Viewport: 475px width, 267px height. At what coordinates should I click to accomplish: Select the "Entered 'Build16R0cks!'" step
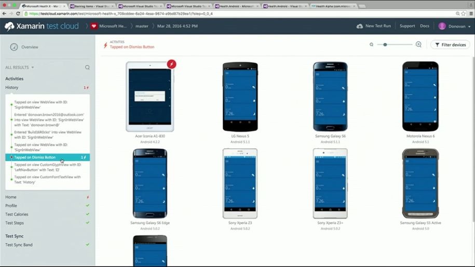[48, 135]
